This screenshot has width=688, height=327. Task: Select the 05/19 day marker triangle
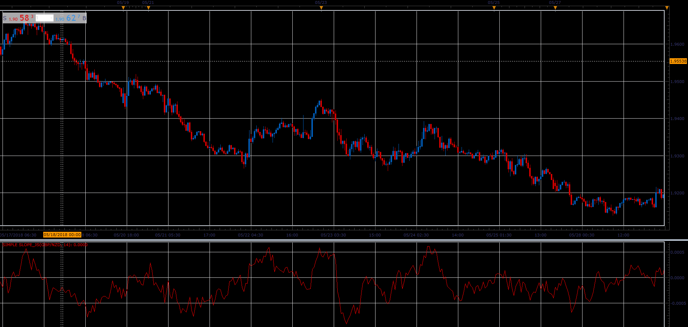tap(123, 8)
